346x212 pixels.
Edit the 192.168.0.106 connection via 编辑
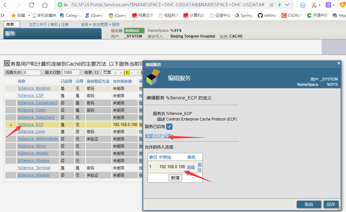coord(191,167)
